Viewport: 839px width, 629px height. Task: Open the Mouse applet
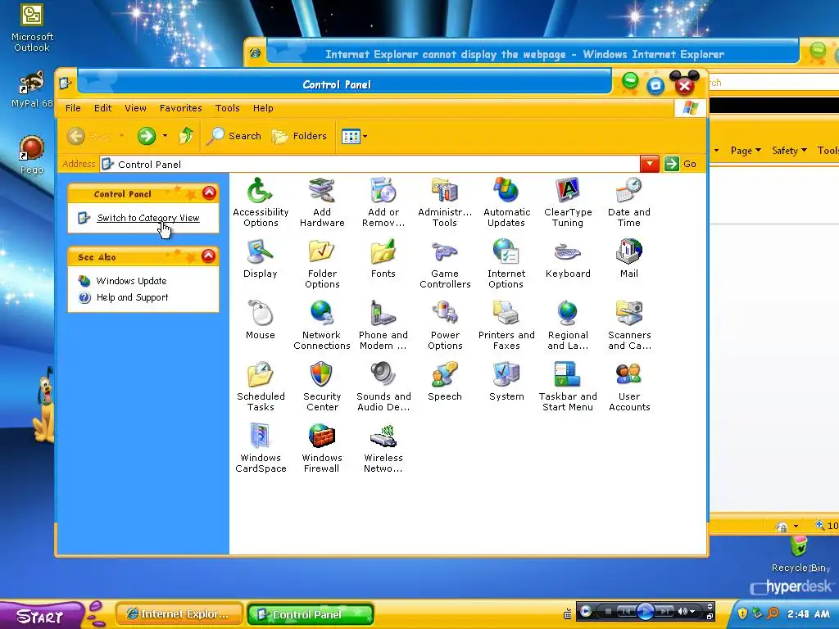[x=260, y=320]
